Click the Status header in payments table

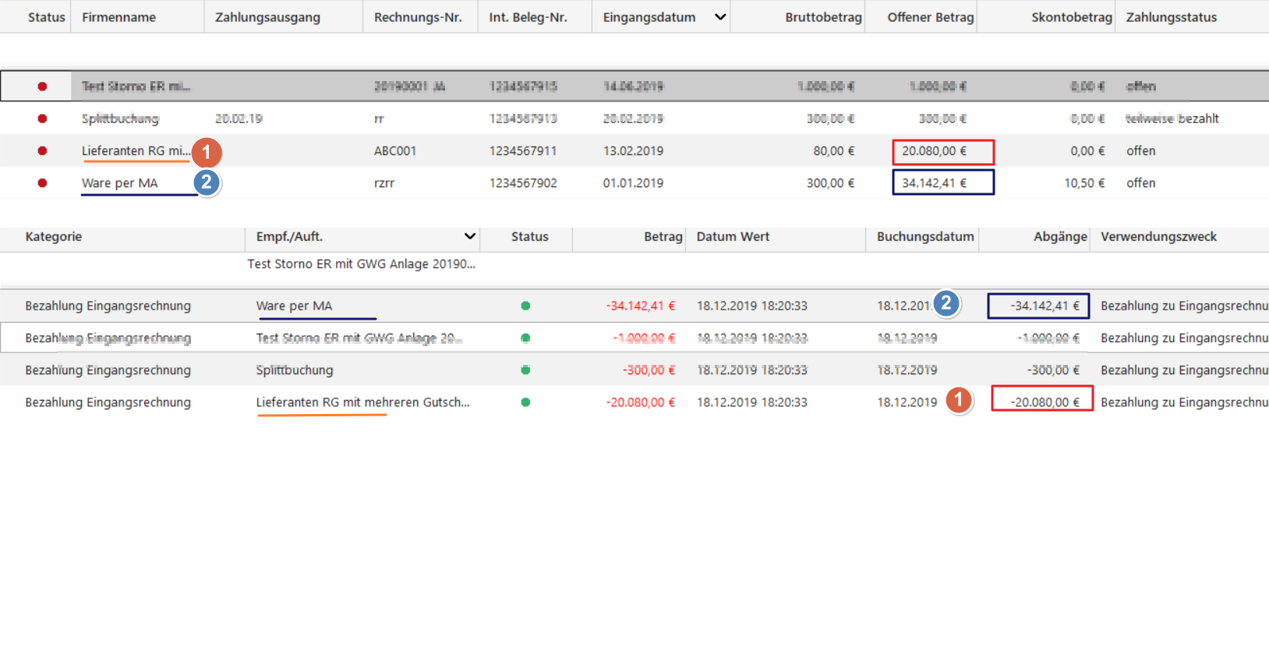pyautogui.click(x=530, y=236)
